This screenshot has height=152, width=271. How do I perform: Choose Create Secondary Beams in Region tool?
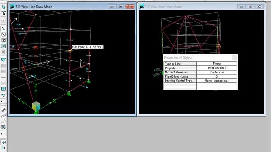pos(3,46)
